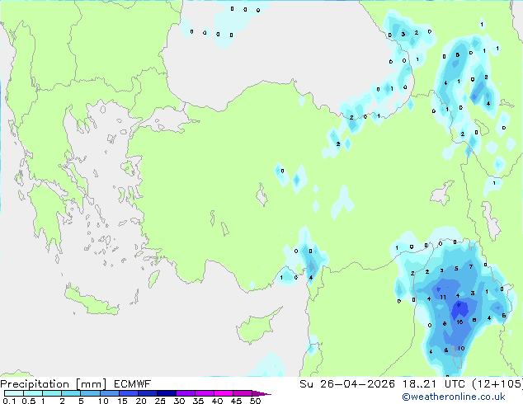523x404 pixels.
Task: Click the '0.1' legend label
Action: tap(9, 401)
